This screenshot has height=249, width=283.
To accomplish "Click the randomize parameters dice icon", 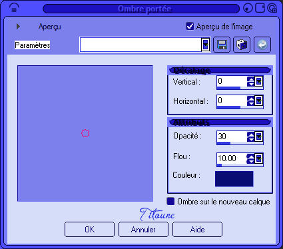I will [242, 45].
